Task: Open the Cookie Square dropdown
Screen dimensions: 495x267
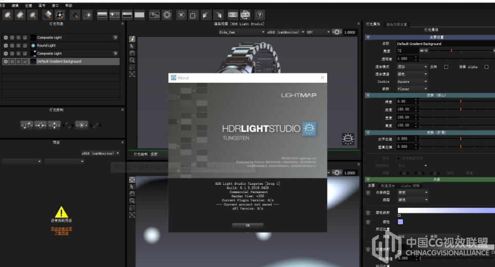Action: [x=412, y=82]
